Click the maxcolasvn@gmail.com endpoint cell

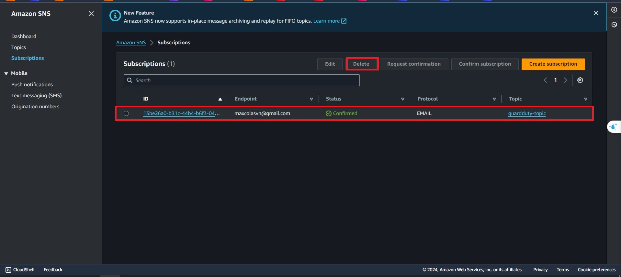[262, 113]
